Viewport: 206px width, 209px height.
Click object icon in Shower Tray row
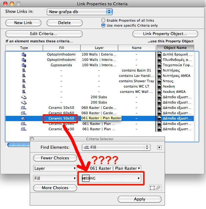24,81
